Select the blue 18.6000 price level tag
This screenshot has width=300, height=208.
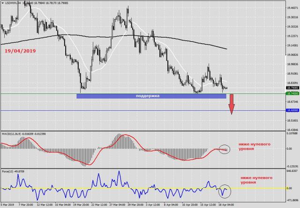[292, 110]
